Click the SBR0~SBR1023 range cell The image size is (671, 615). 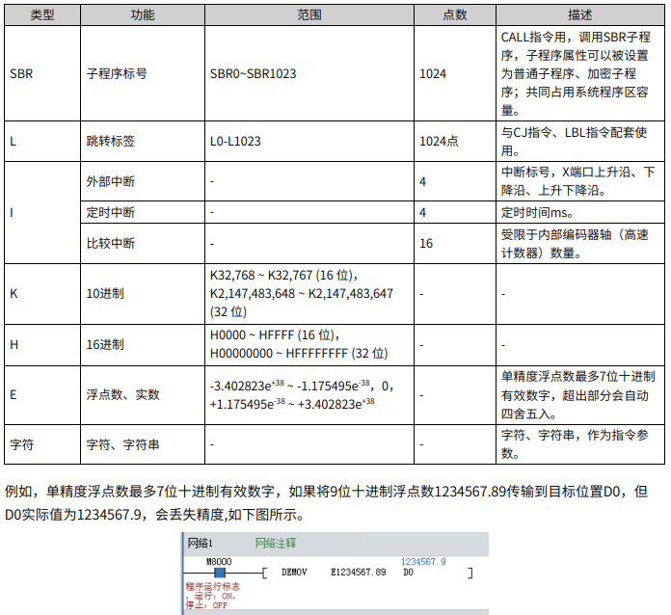pos(309,73)
